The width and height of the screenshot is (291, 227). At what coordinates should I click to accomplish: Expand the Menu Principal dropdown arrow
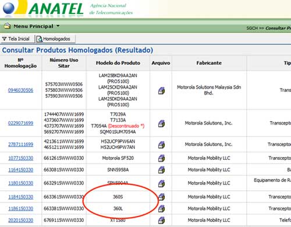(58, 26)
